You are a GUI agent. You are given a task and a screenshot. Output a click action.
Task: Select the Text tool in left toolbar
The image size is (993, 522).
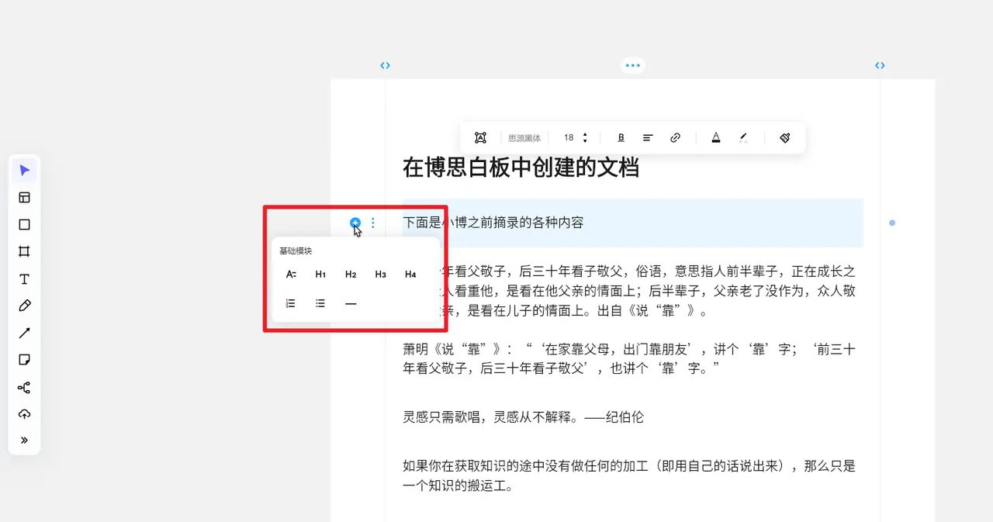(x=24, y=278)
